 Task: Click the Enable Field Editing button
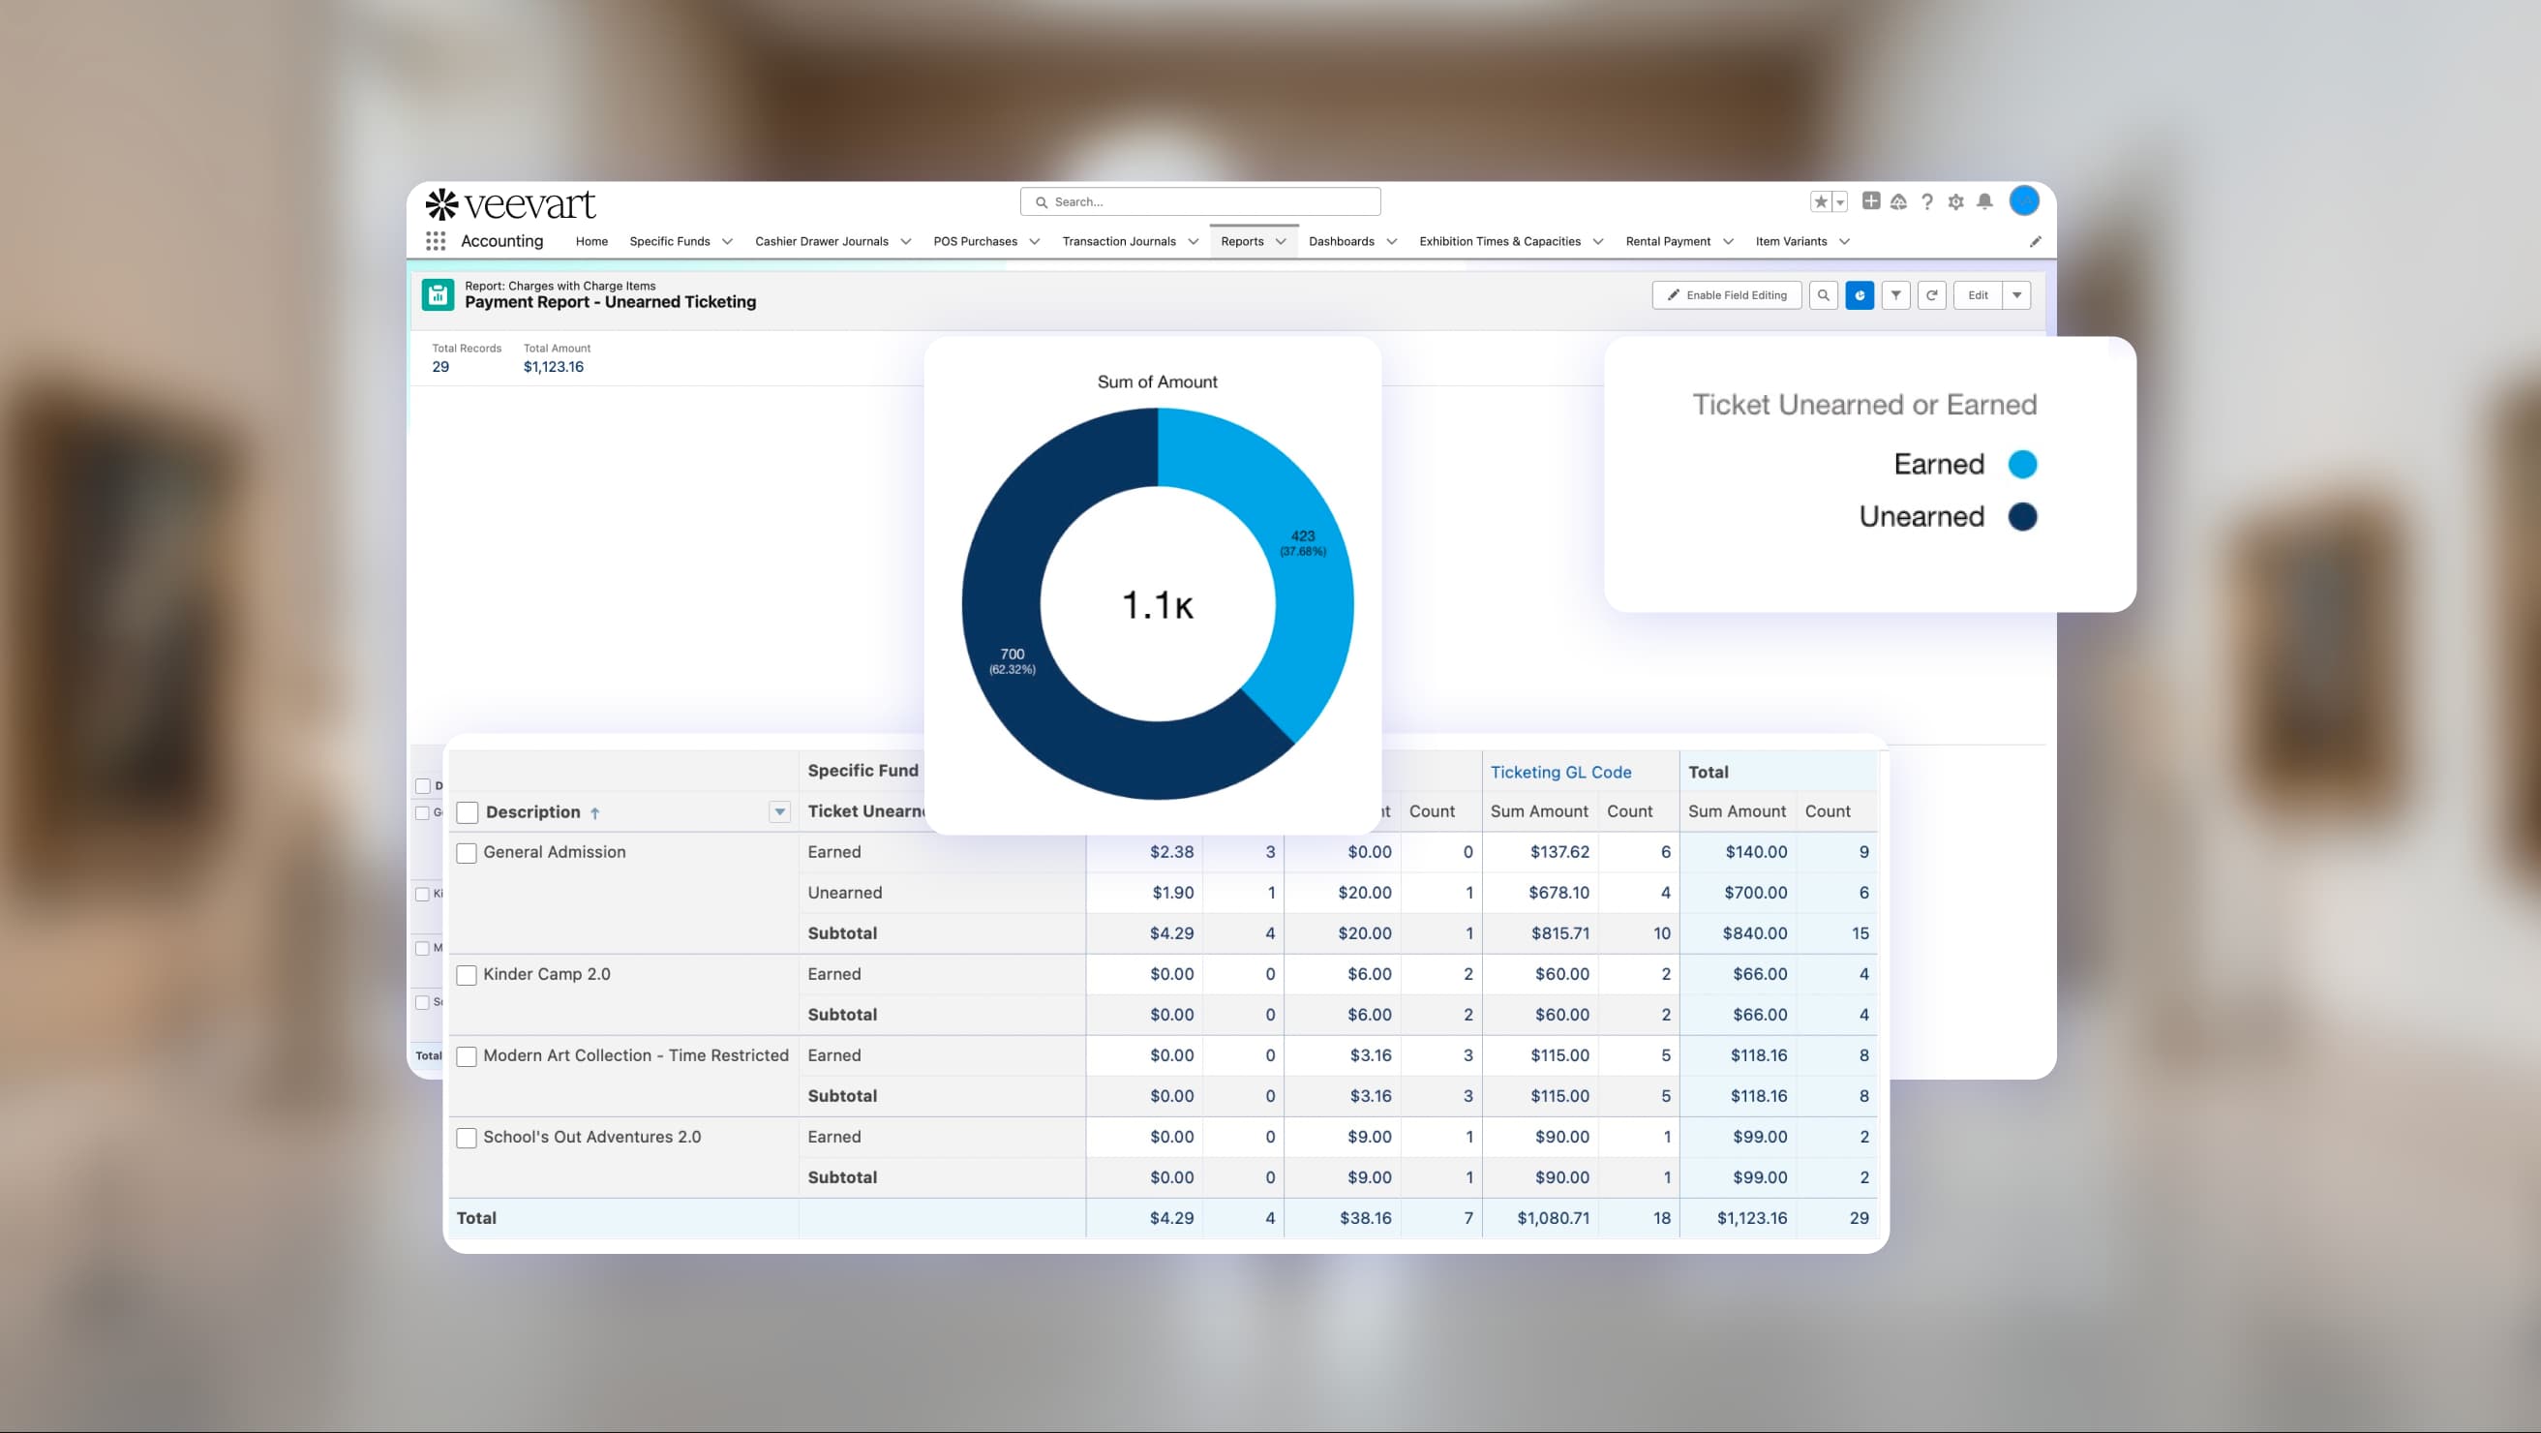[x=1726, y=295]
